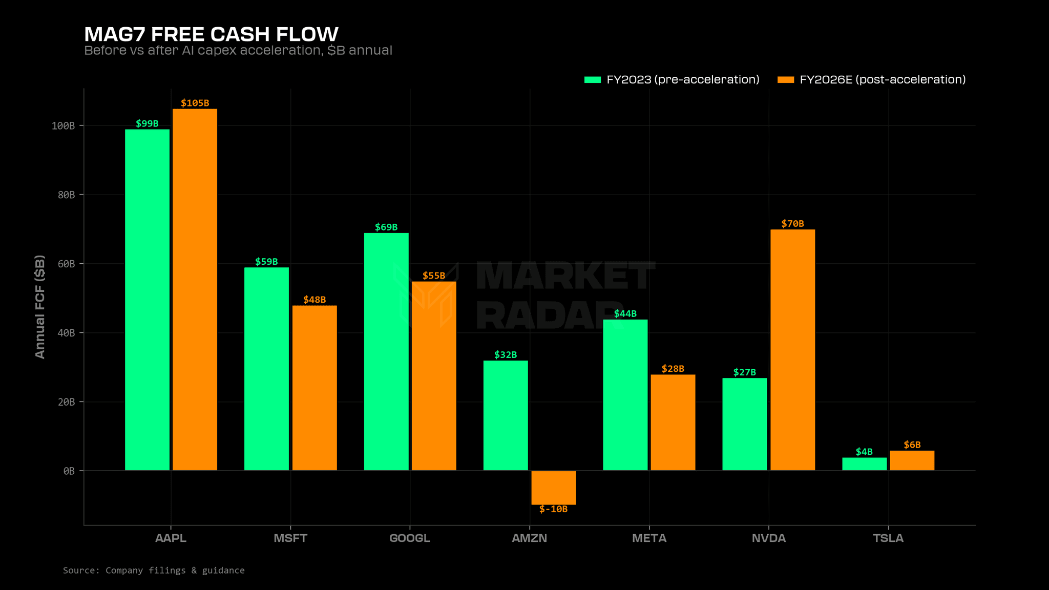
Task: Click the 0B y-axis tick label
Action: (69, 471)
